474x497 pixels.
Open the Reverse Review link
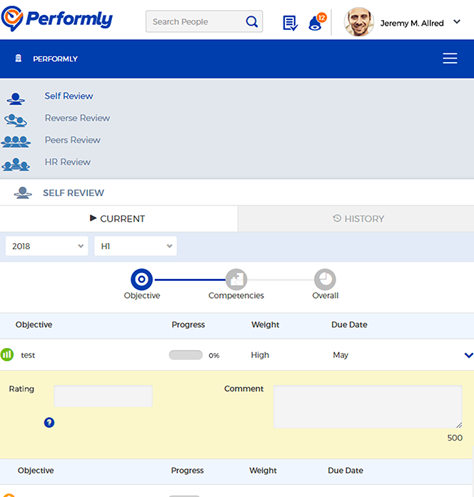tap(77, 118)
